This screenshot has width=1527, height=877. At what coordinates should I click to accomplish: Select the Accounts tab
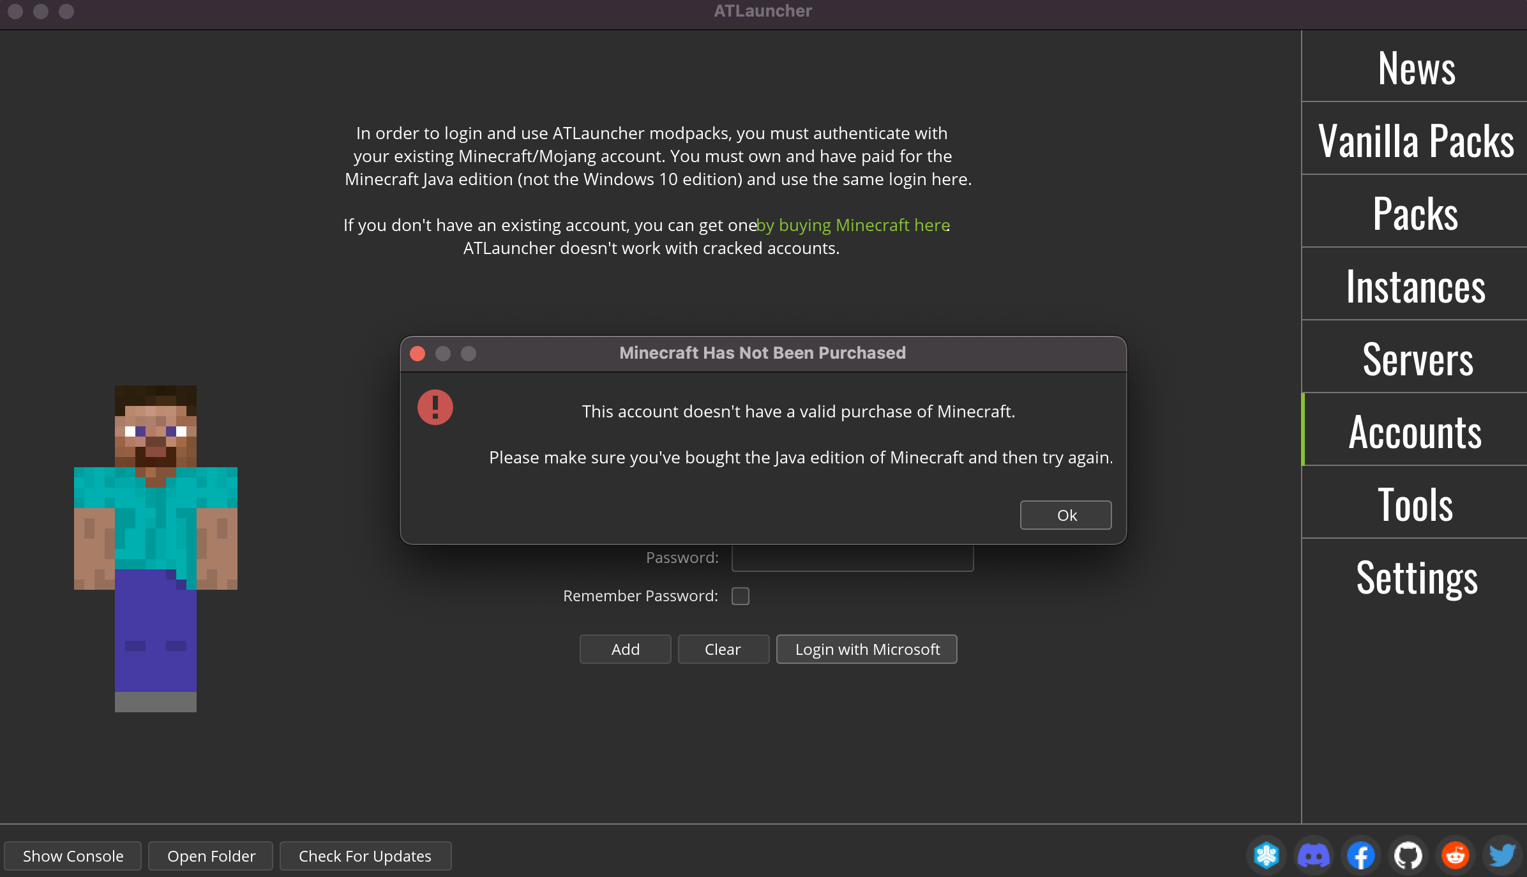(x=1415, y=430)
